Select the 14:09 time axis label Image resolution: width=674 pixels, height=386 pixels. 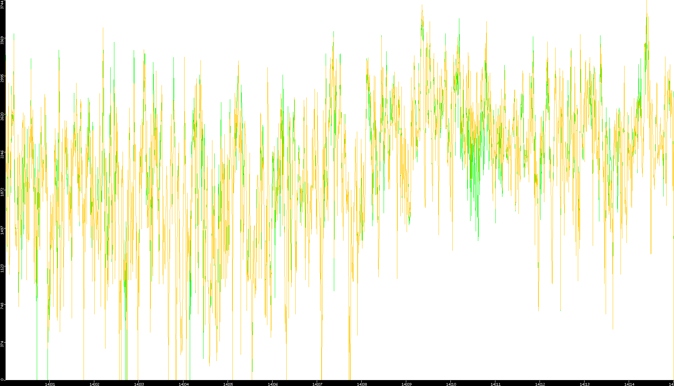[406, 384]
